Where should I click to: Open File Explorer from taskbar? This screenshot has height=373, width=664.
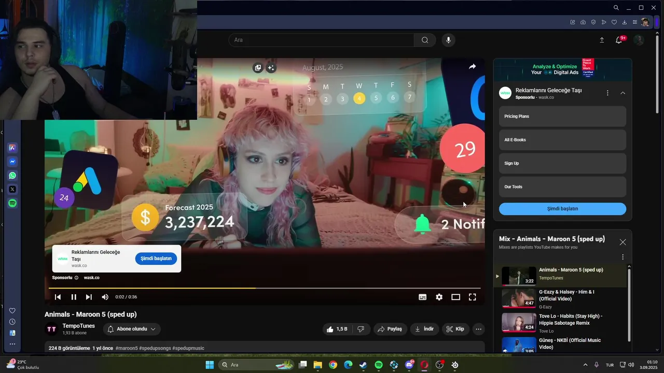click(x=317, y=365)
